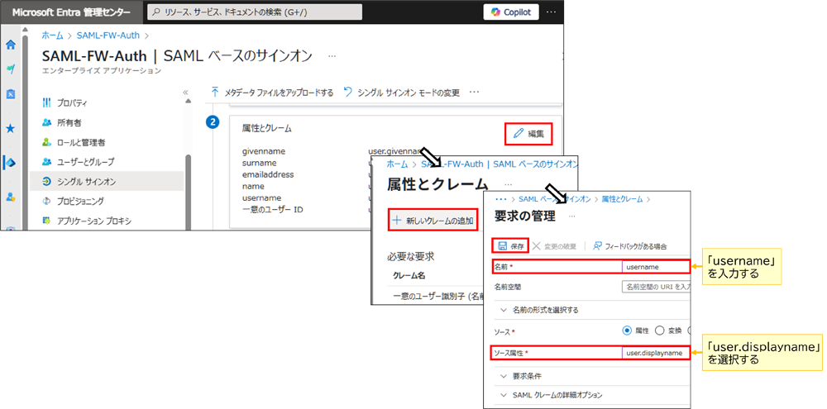Click the pencil icon beside 編集
827x409 pixels.
[x=519, y=133]
